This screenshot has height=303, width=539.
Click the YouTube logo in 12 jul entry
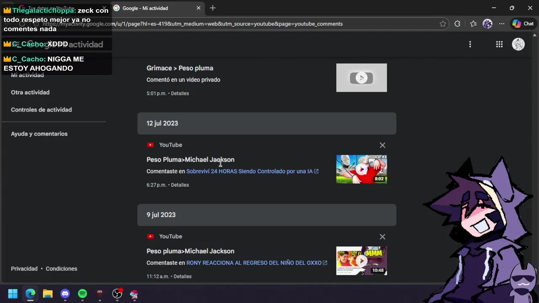coord(150,145)
